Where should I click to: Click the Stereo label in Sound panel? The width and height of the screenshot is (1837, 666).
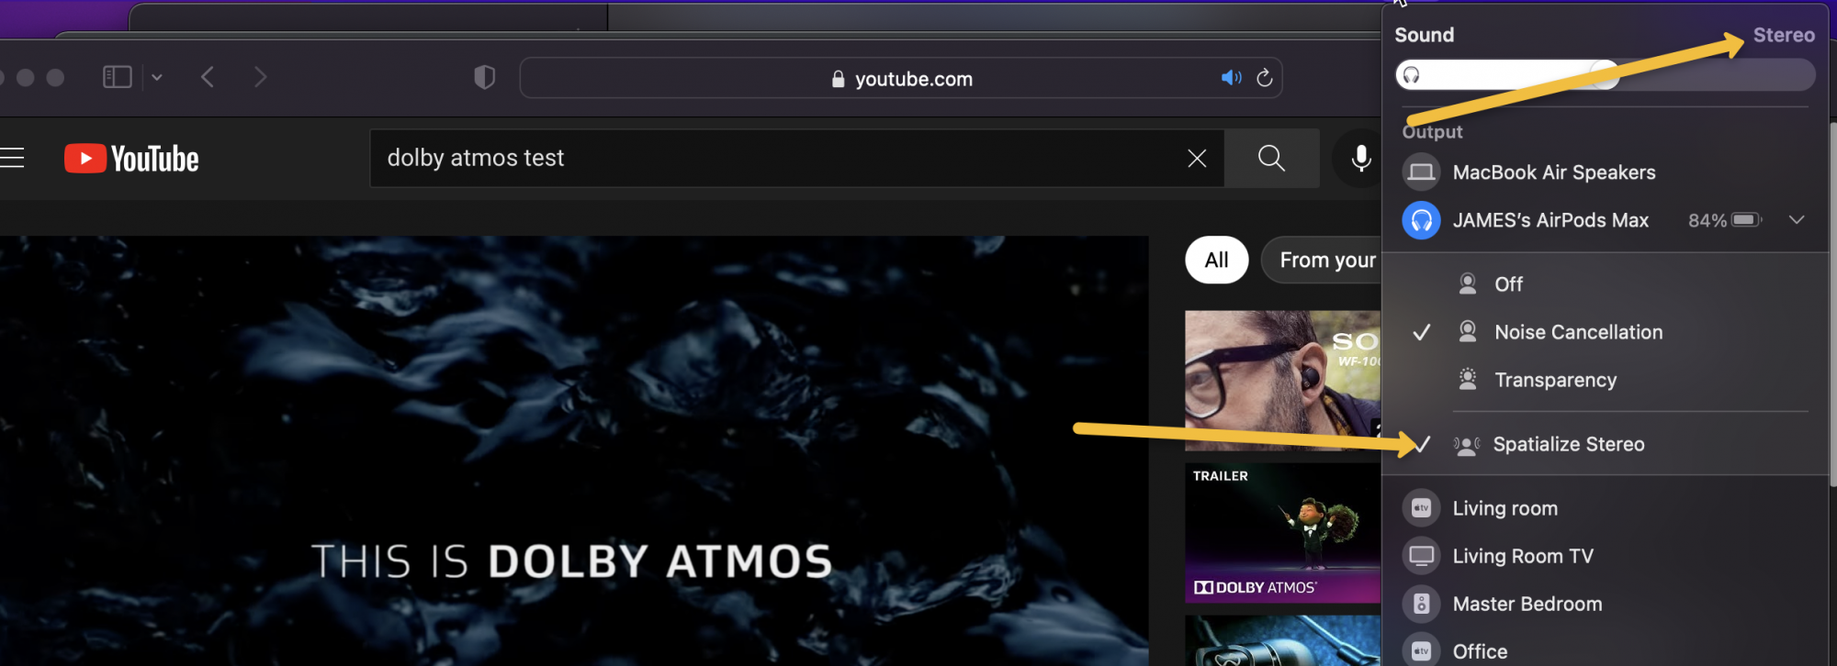pos(1784,35)
